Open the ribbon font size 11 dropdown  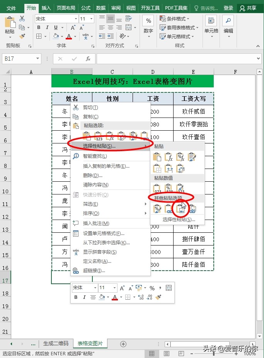tap(92, 19)
